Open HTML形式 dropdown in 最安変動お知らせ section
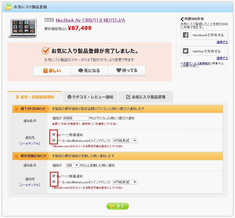The height and width of the screenshot is (218, 235). point(125,182)
